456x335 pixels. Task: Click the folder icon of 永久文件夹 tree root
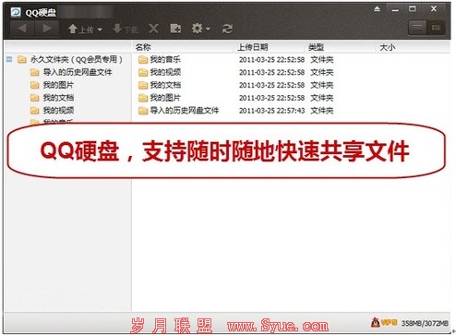click(x=22, y=59)
